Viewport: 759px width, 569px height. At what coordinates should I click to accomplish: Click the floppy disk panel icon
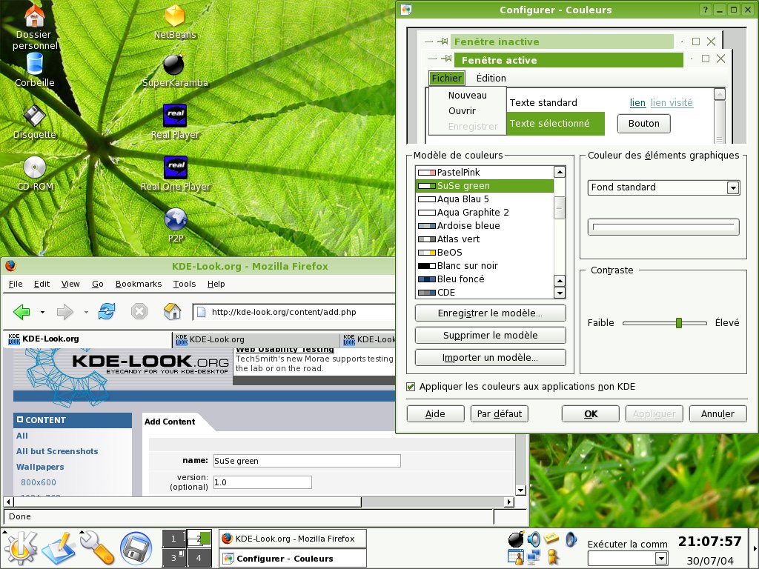point(136,549)
